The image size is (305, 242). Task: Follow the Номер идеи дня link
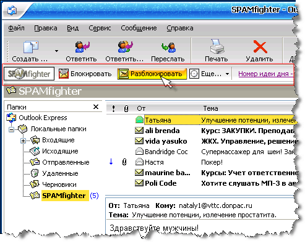(265, 74)
